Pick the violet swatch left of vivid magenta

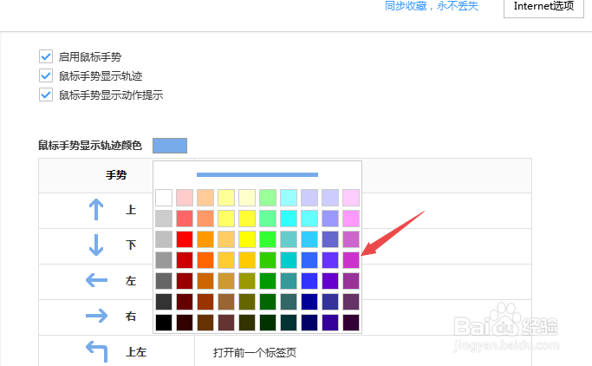(x=330, y=260)
